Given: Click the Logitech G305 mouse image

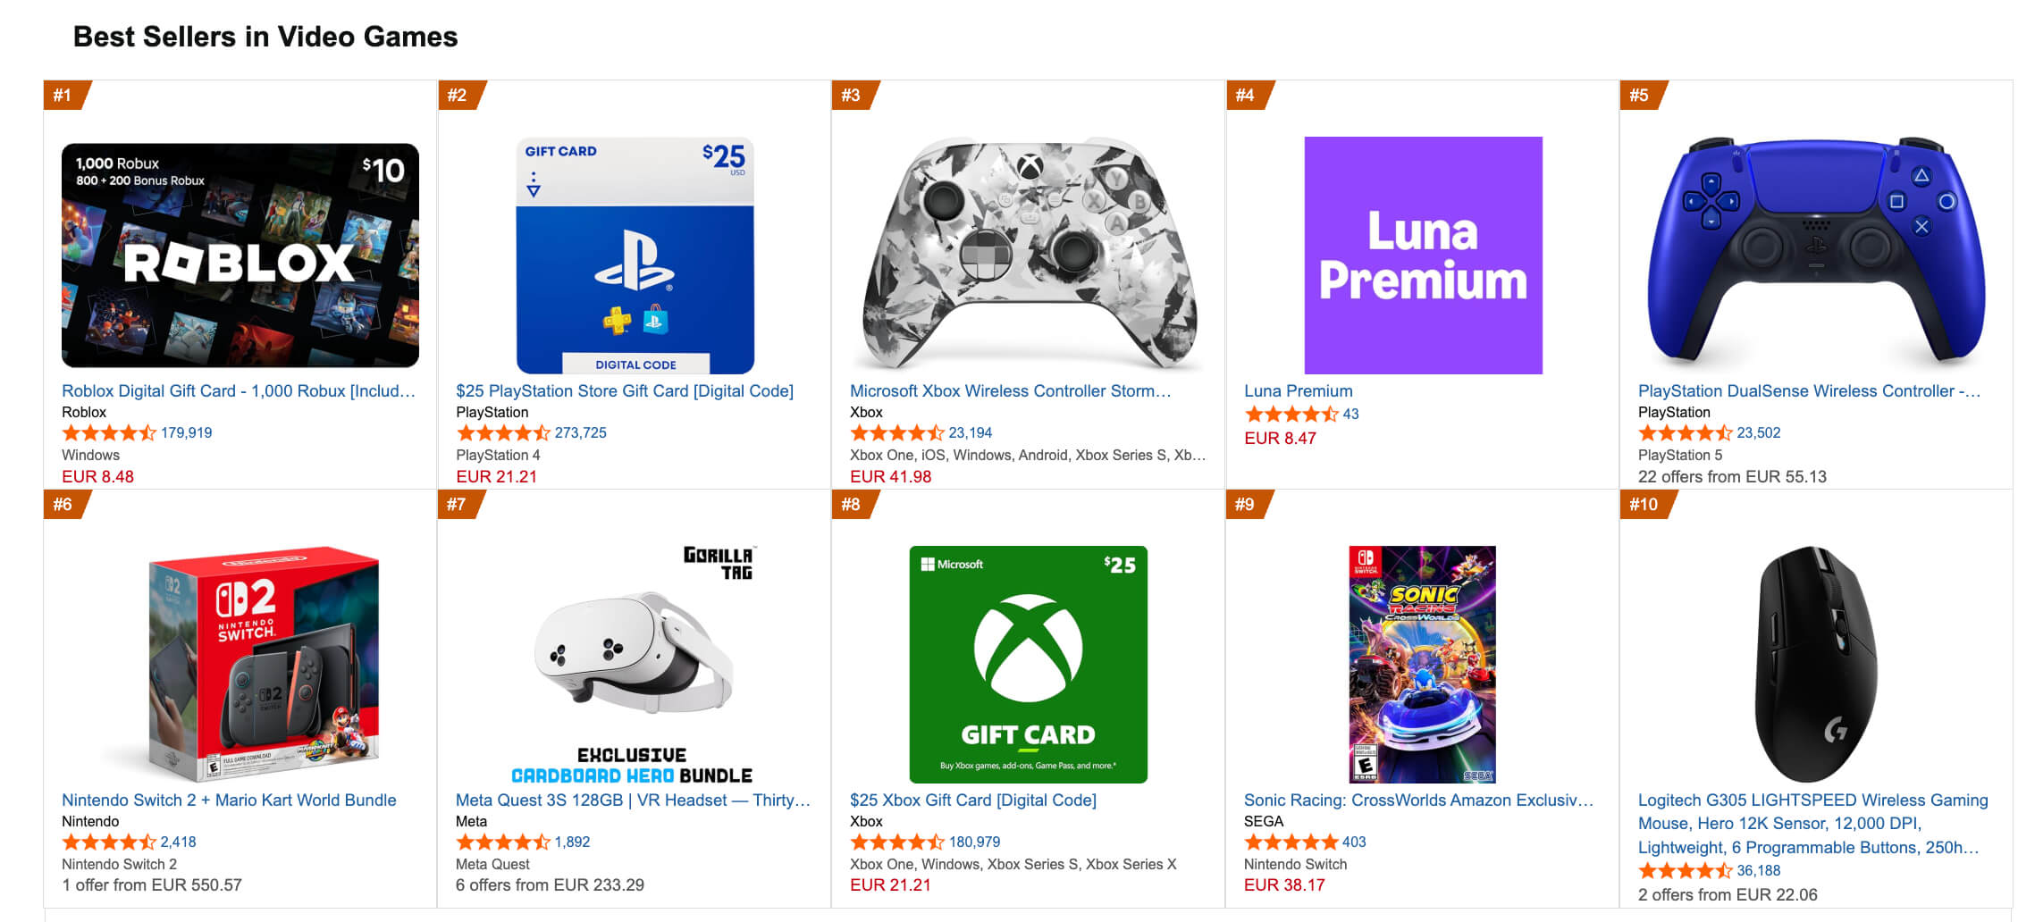Looking at the screenshot, I should coord(1816,664).
